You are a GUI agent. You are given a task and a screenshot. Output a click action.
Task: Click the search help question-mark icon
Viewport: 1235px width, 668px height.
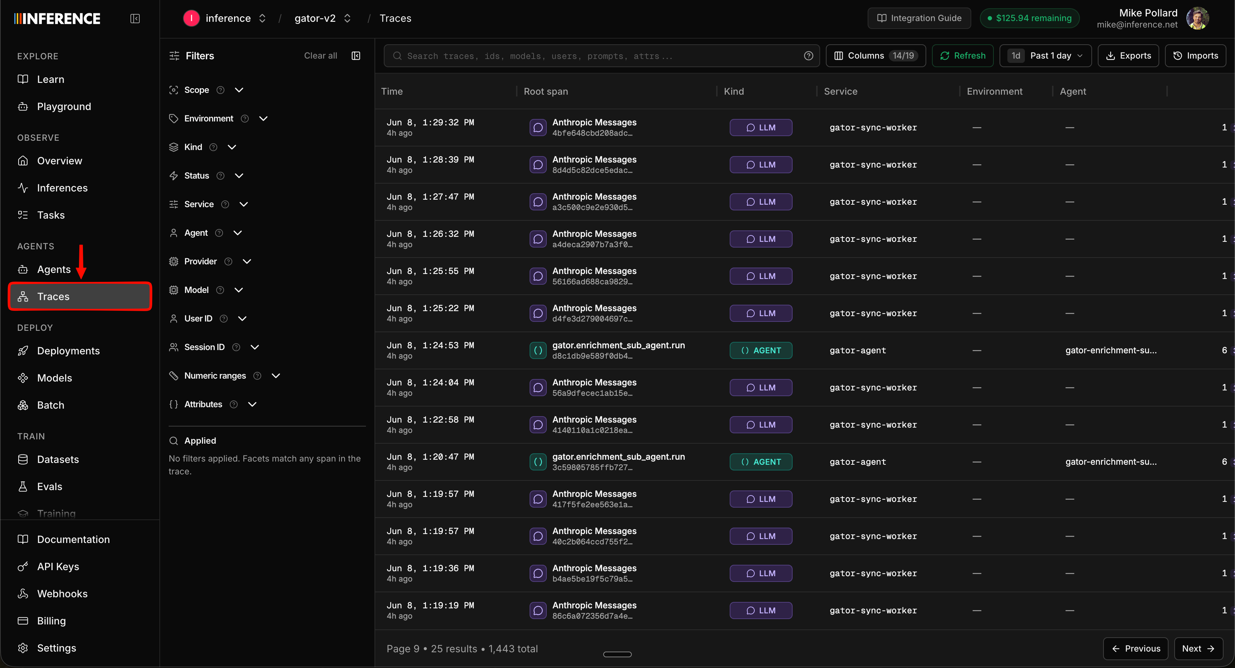click(x=808, y=56)
